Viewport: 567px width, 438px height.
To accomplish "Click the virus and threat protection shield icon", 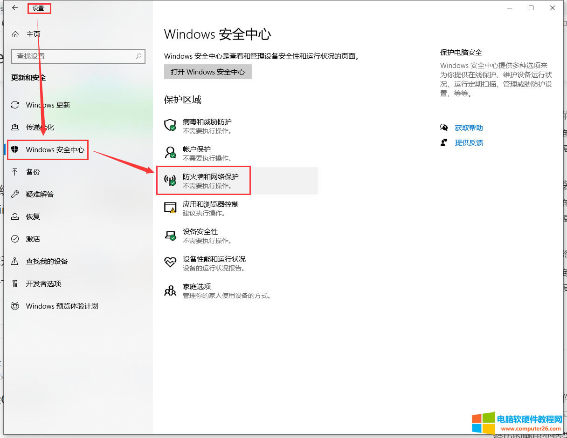I will pyautogui.click(x=170, y=125).
